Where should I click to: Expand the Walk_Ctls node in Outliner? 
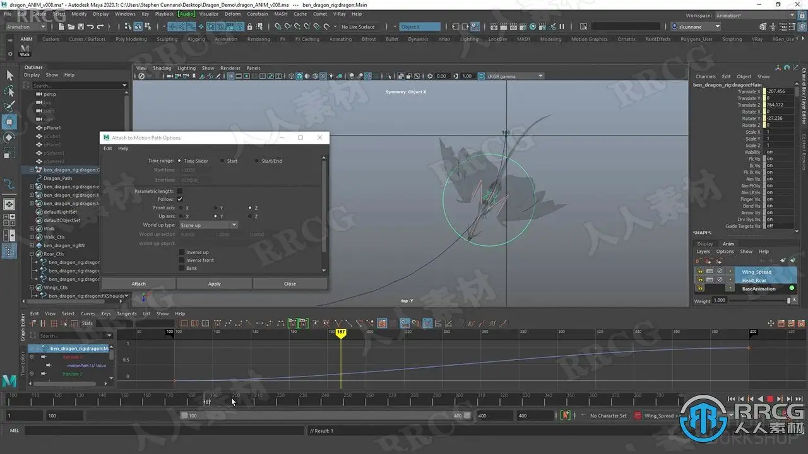coord(32,237)
